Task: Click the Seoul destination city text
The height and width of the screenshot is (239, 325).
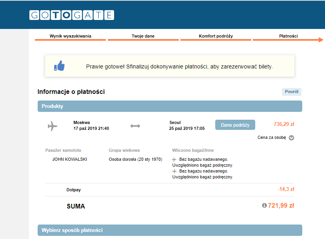Action: coord(175,122)
